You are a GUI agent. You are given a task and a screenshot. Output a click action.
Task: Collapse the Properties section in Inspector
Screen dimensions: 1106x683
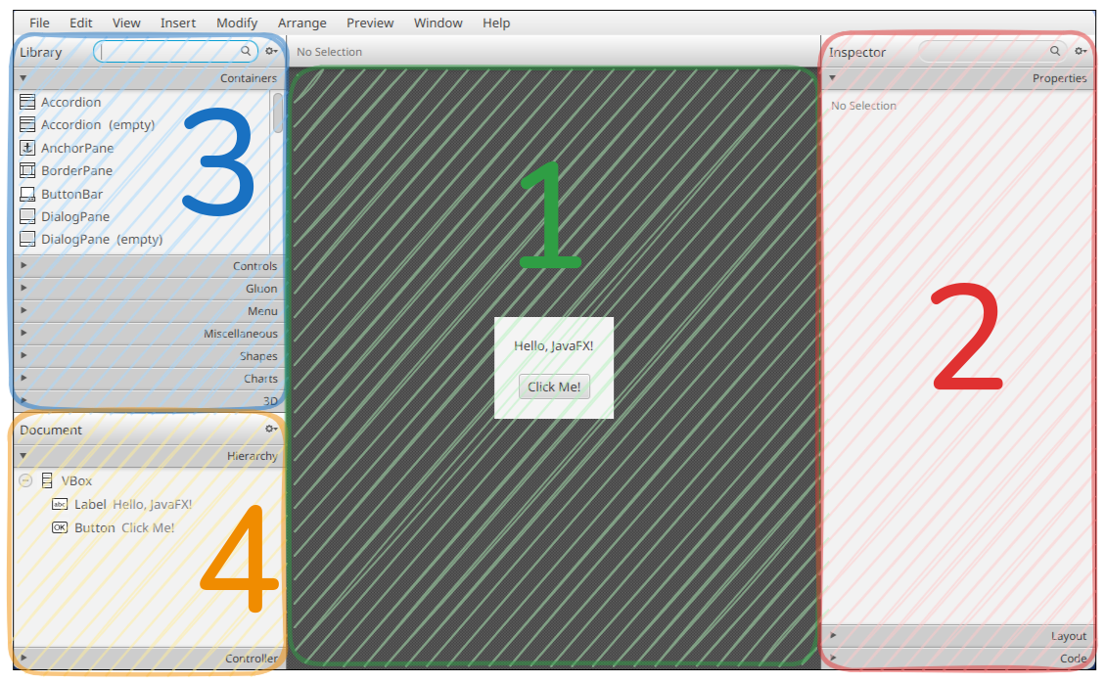[x=957, y=78]
